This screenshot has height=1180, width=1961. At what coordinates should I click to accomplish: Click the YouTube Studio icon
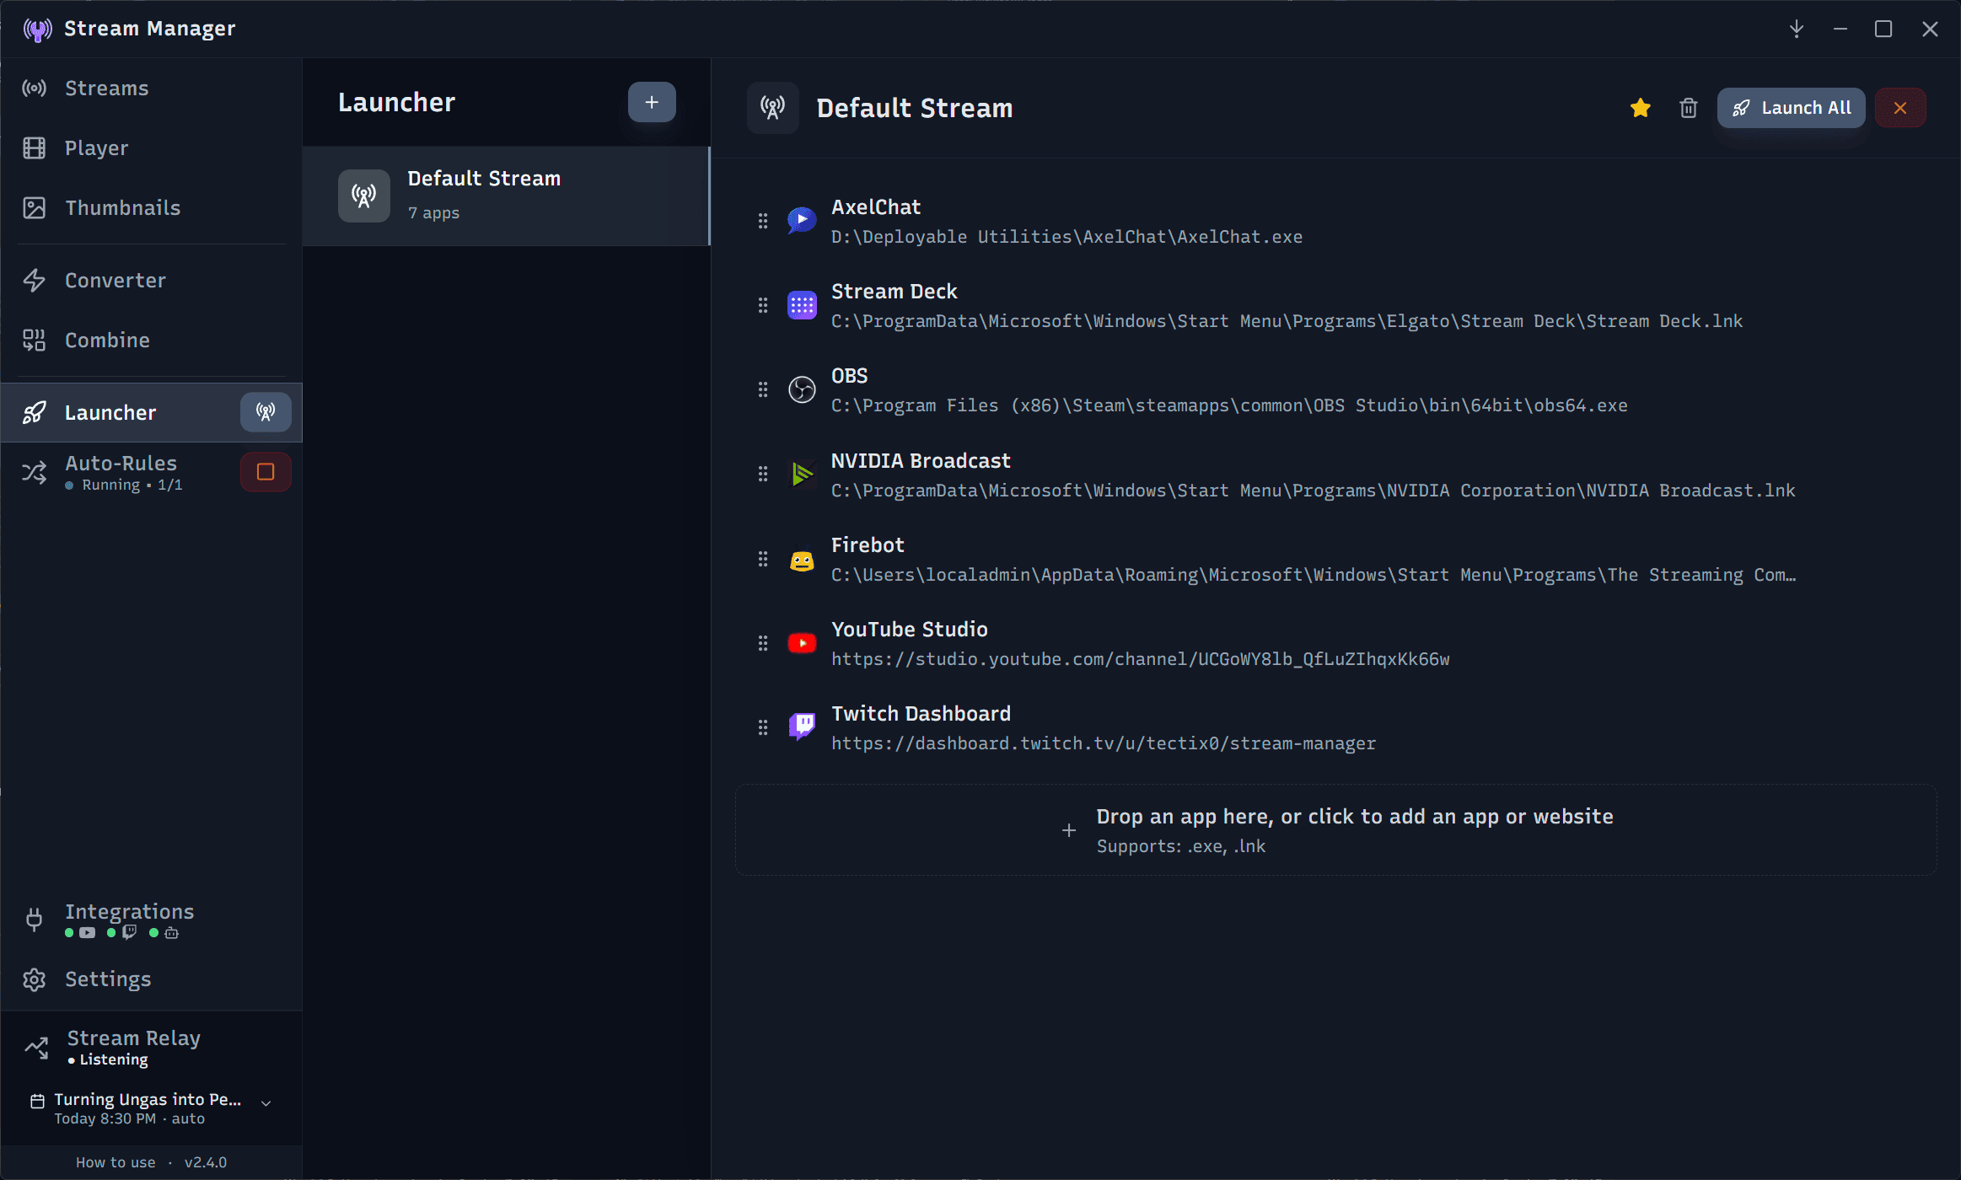click(x=802, y=643)
